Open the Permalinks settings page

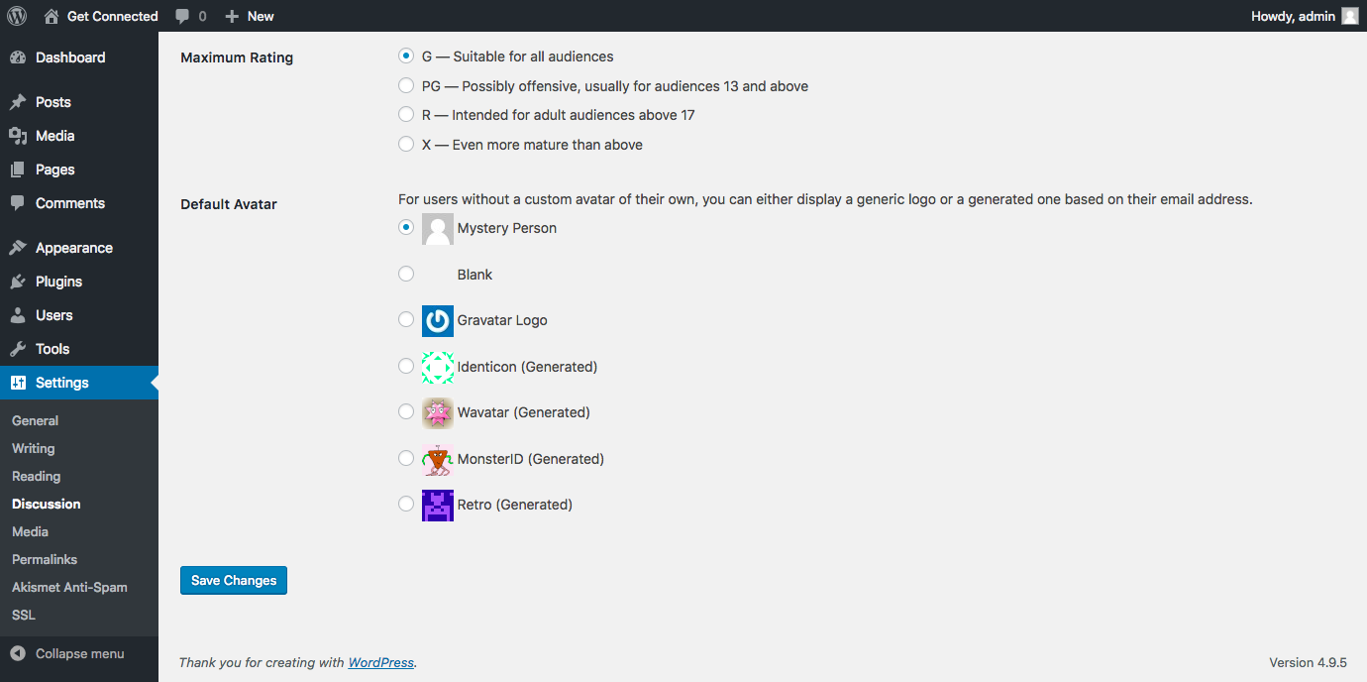[42, 559]
